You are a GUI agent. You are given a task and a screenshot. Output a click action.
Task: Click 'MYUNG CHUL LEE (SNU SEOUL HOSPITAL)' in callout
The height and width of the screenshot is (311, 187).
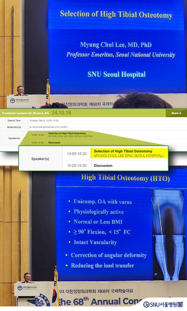pos(129,156)
